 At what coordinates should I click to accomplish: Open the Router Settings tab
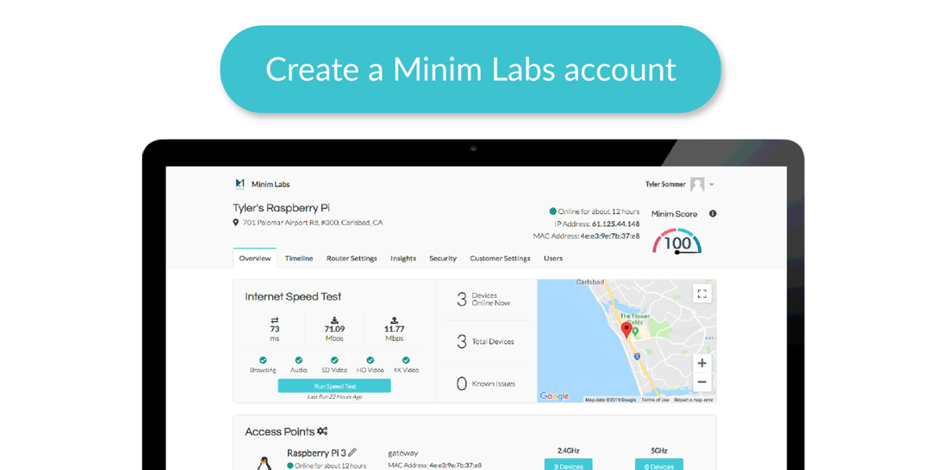pyautogui.click(x=351, y=258)
